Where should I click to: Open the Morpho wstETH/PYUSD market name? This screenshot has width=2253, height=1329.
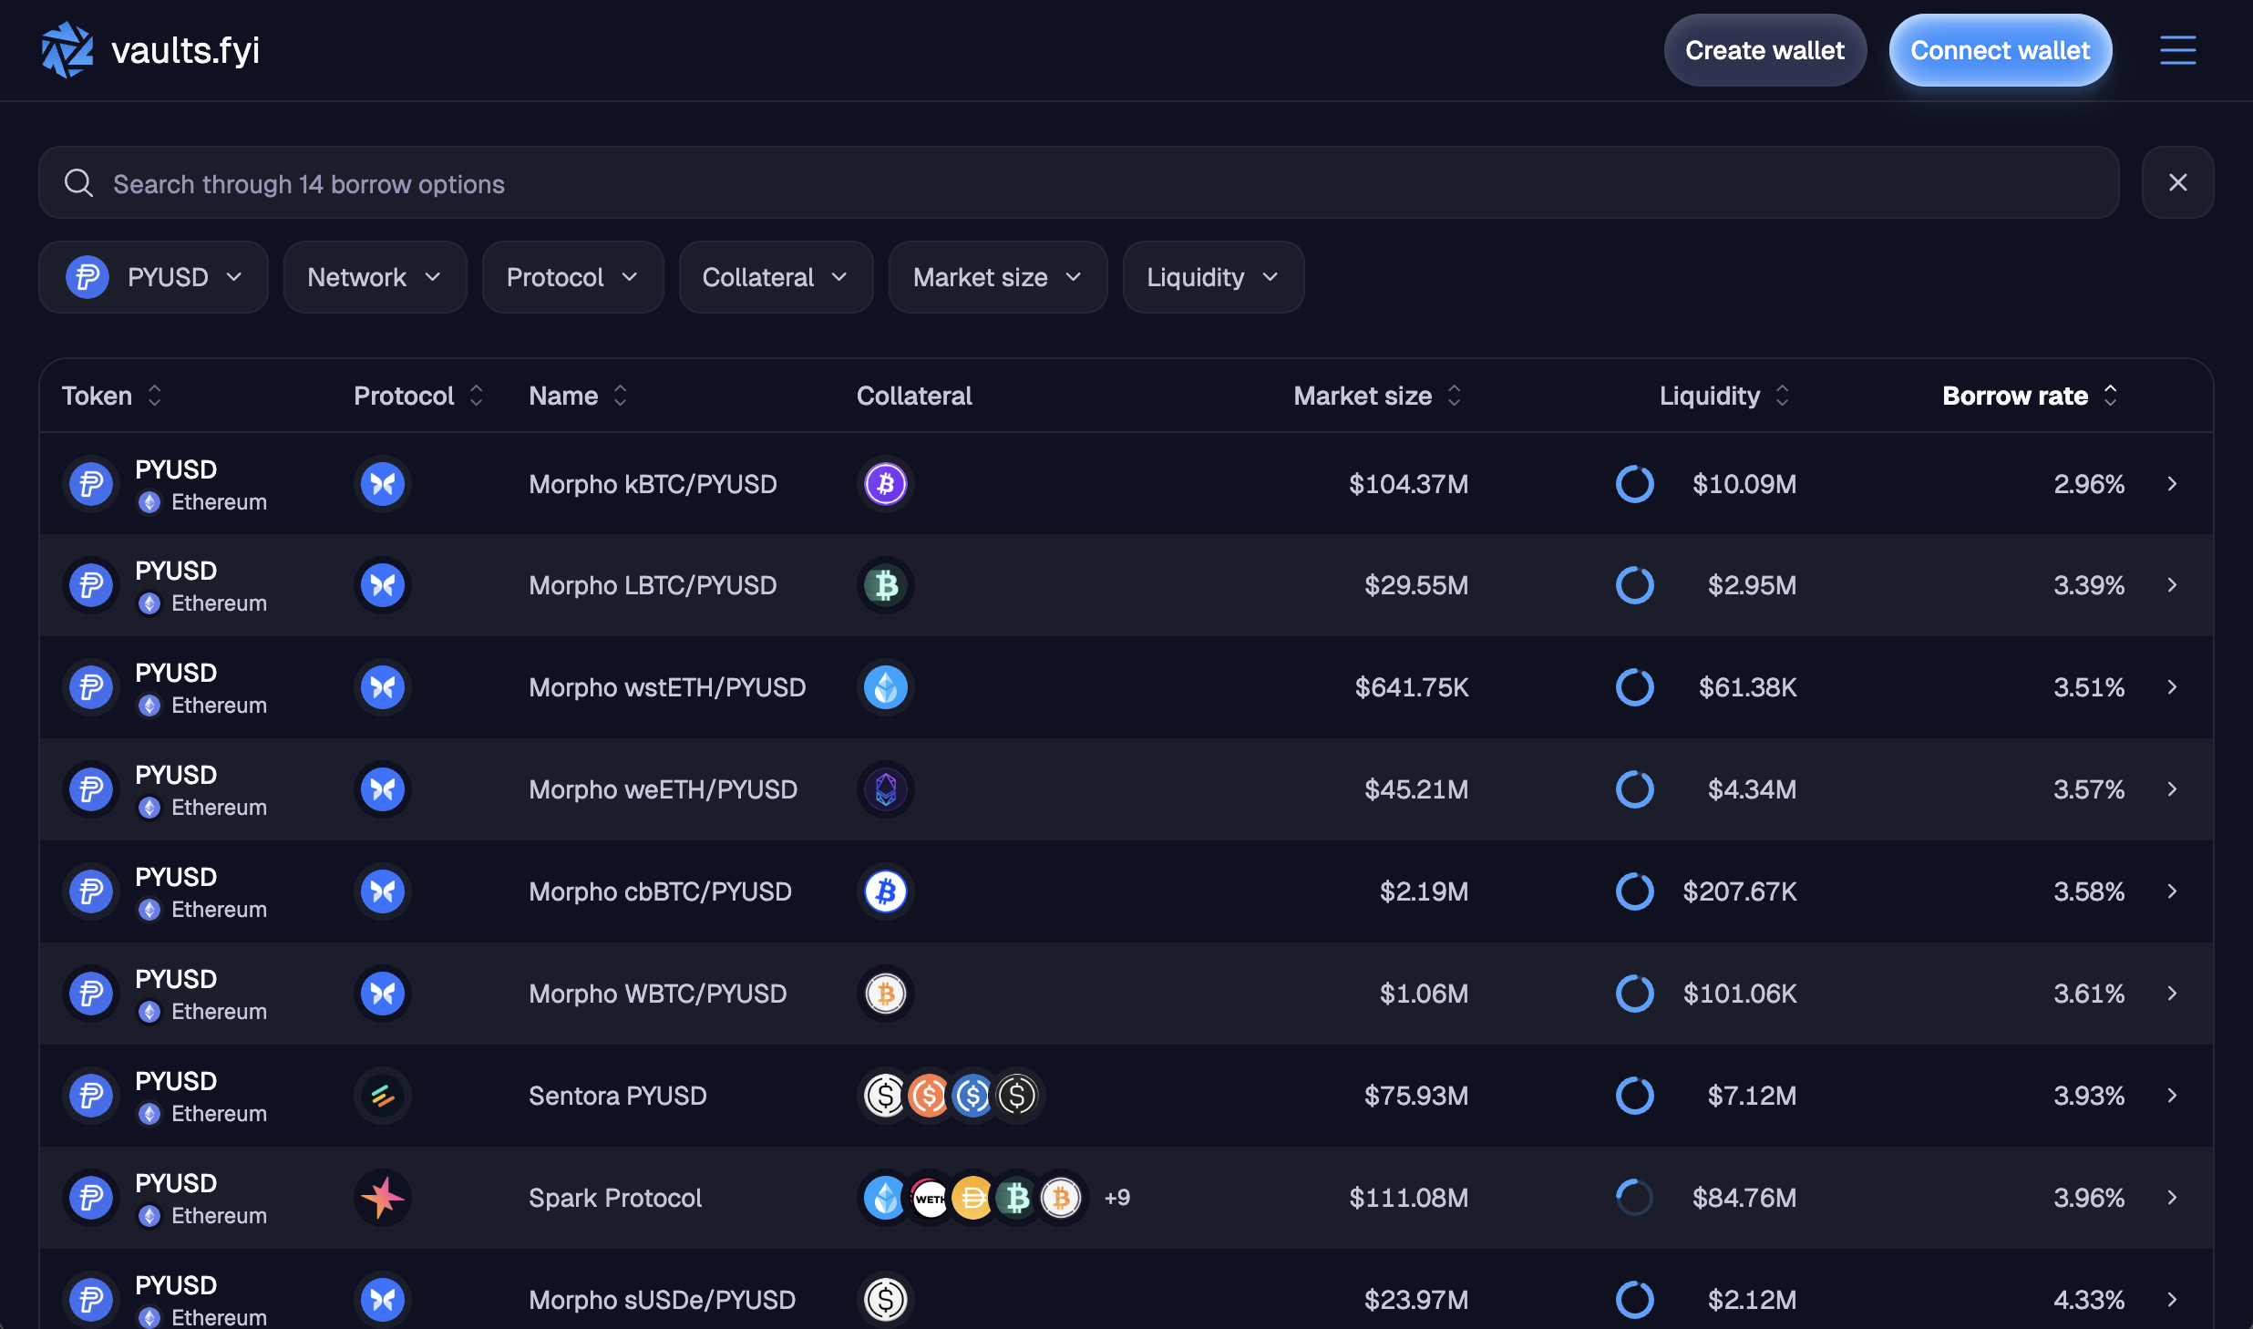coord(667,687)
